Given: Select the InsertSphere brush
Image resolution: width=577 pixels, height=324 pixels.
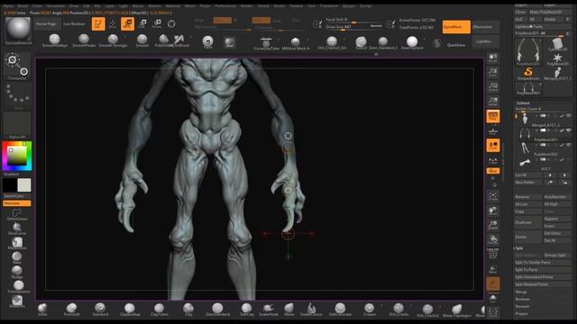Looking at the screenshot, I should (x=412, y=42).
